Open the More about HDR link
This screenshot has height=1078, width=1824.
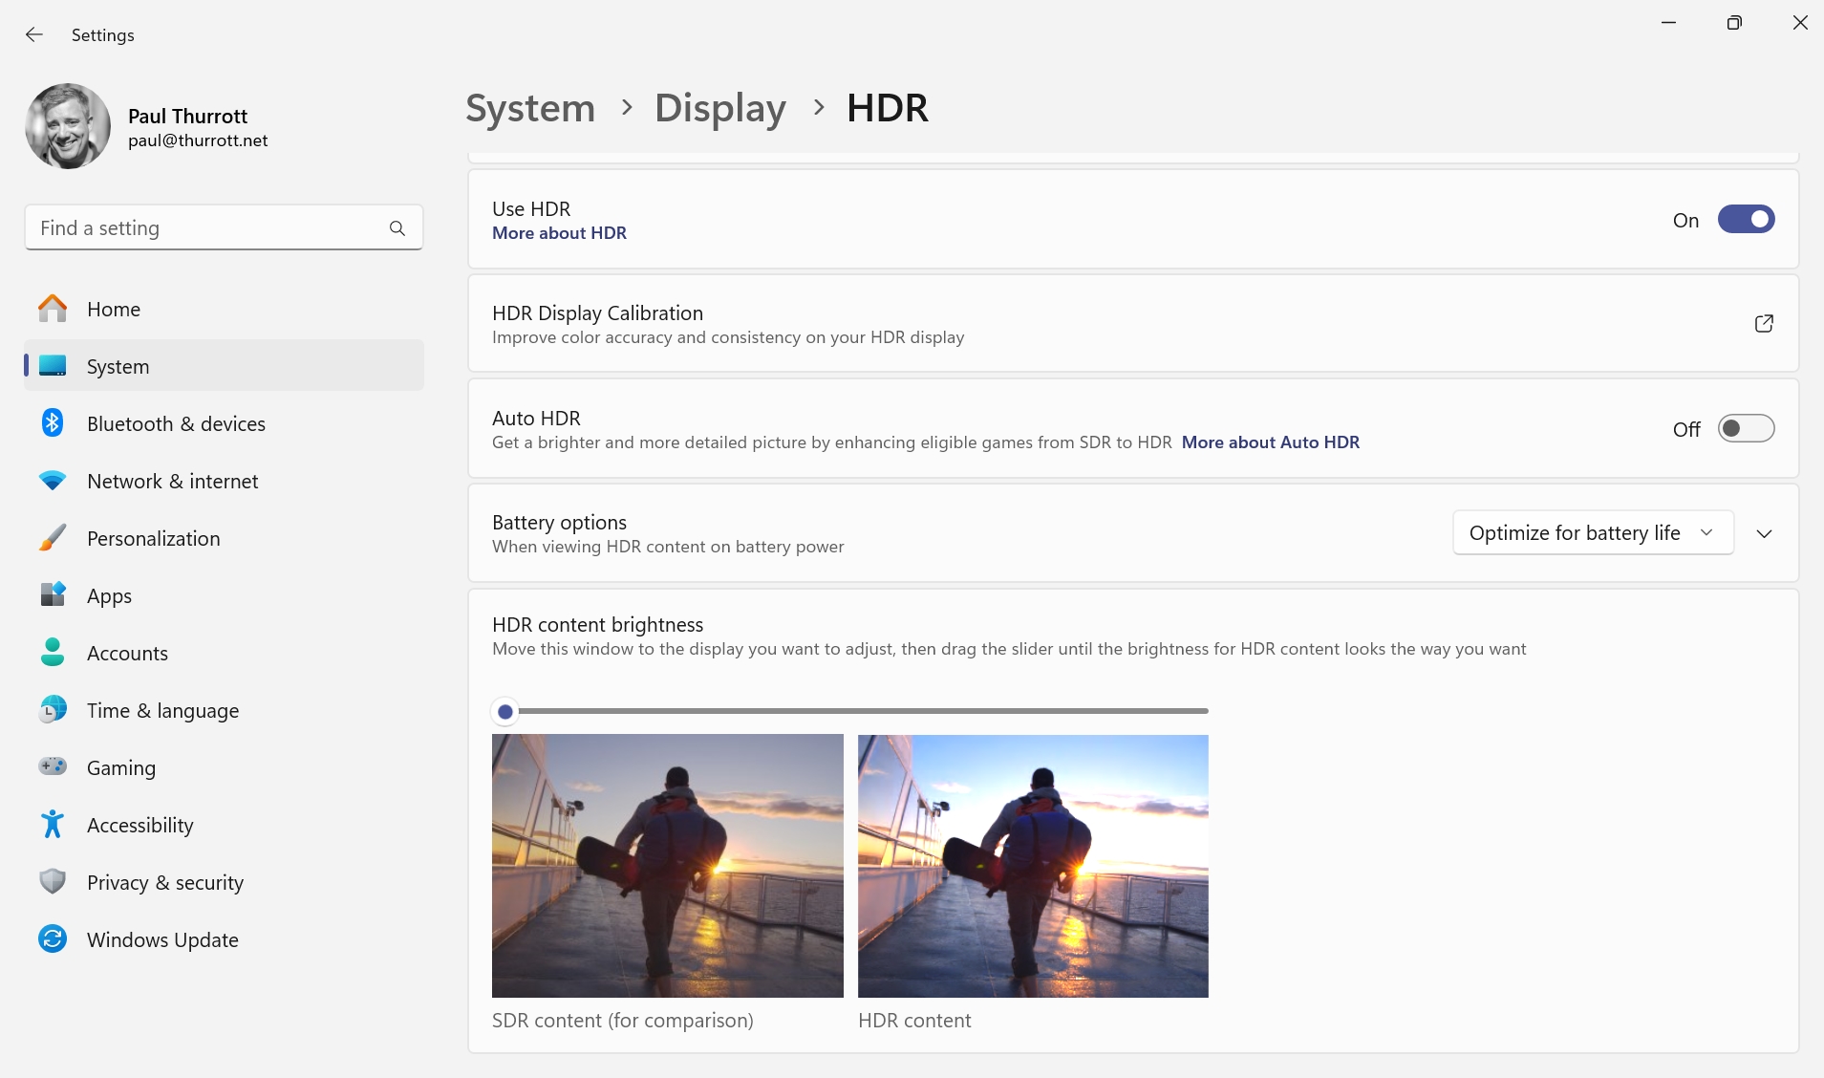click(559, 233)
